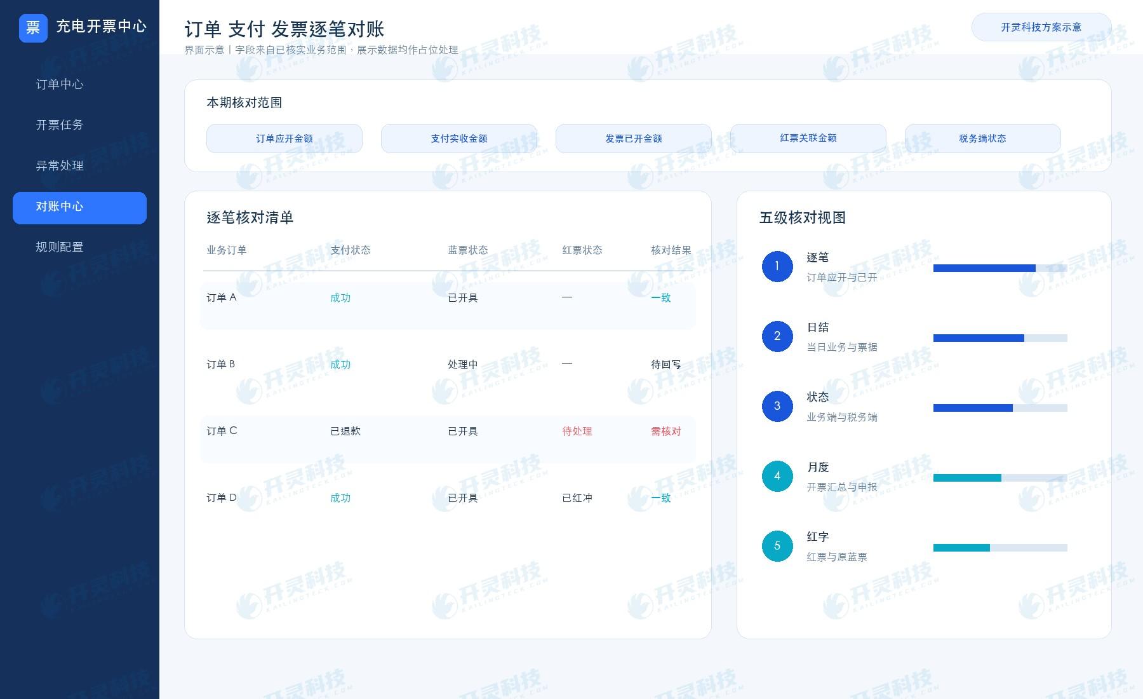Click 成功 payment status for 订单 B
Image resolution: width=1143 pixels, height=699 pixels.
coord(340,365)
